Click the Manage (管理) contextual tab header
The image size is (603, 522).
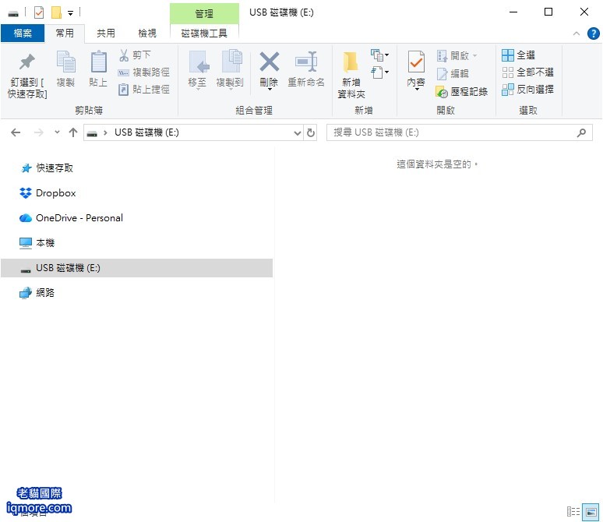pyautogui.click(x=204, y=13)
